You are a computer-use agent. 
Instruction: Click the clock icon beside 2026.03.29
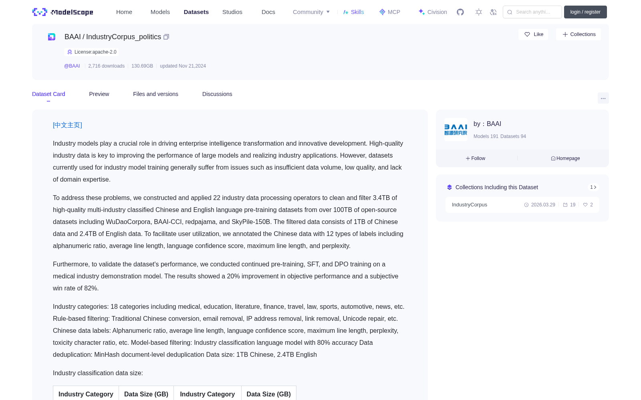(526, 205)
